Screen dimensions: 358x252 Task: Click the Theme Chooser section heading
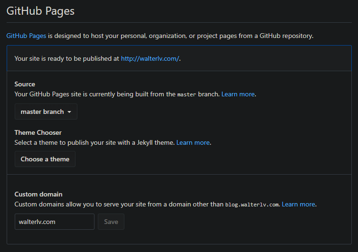[x=38, y=132]
